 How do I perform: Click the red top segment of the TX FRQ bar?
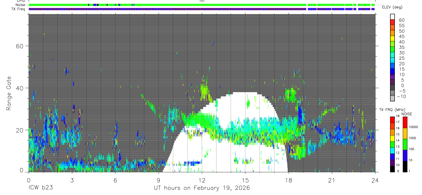pyautogui.click(x=392, y=119)
